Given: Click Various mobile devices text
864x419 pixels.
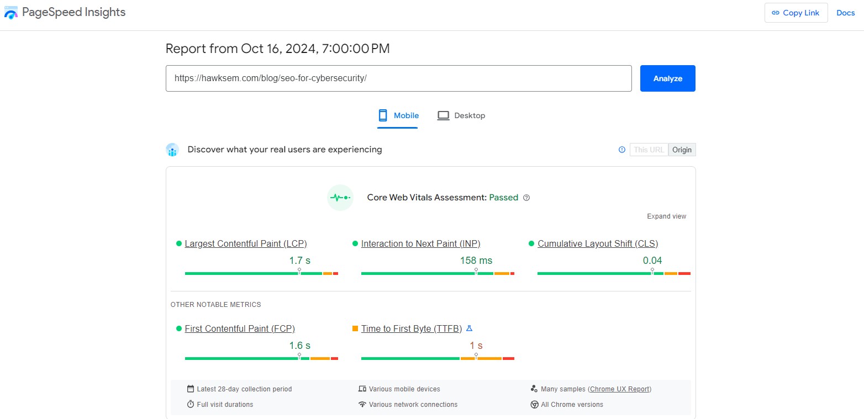Looking at the screenshot, I should click(404, 389).
